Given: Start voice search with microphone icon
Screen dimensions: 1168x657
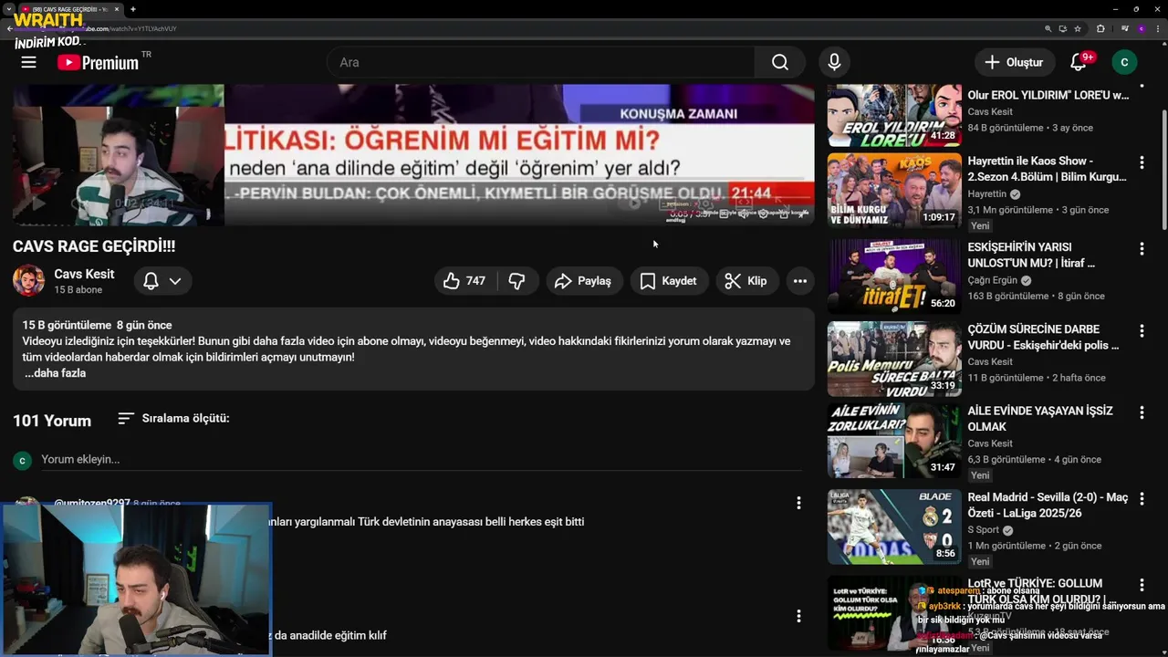Looking at the screenshot, I should point(833,62).
